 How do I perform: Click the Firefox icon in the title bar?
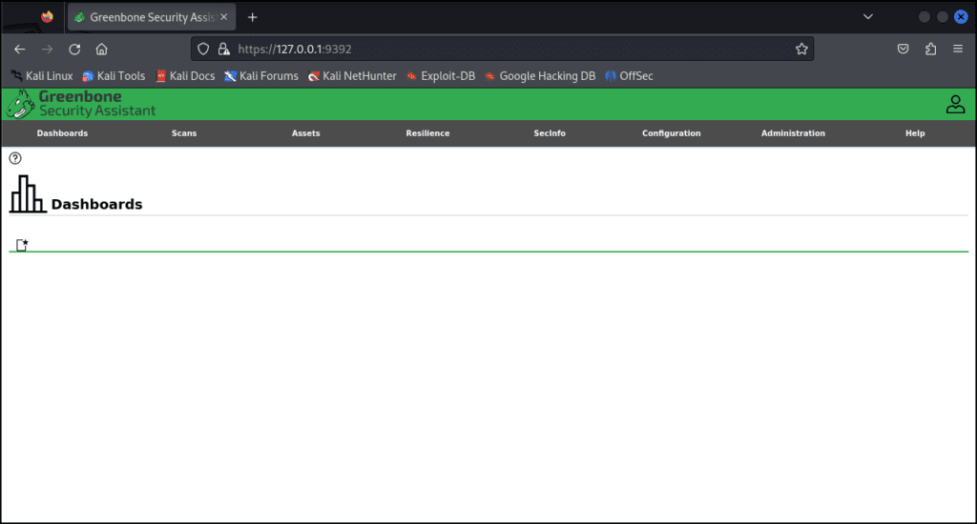pos(47,17)
